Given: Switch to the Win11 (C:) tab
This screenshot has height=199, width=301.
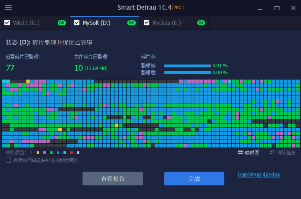Looking at the screenshot, I should [x=35, y=23].
